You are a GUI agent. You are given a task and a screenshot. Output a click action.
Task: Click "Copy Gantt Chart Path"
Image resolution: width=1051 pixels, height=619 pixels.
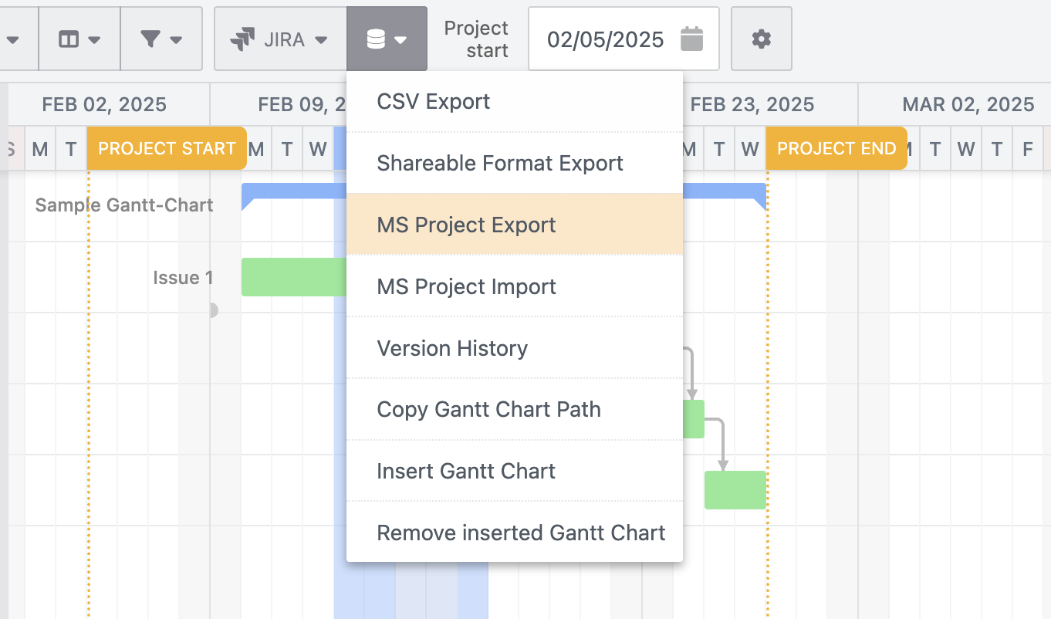point(488,410)
